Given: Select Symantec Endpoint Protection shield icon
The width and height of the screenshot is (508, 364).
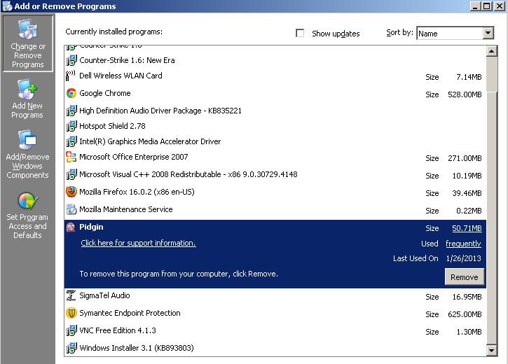Looking at the screenshot, I should click(x=71, y=313).
